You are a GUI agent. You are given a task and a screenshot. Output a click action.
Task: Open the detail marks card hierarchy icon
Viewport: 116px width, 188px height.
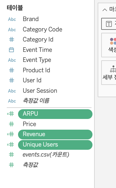coord(113,69)
